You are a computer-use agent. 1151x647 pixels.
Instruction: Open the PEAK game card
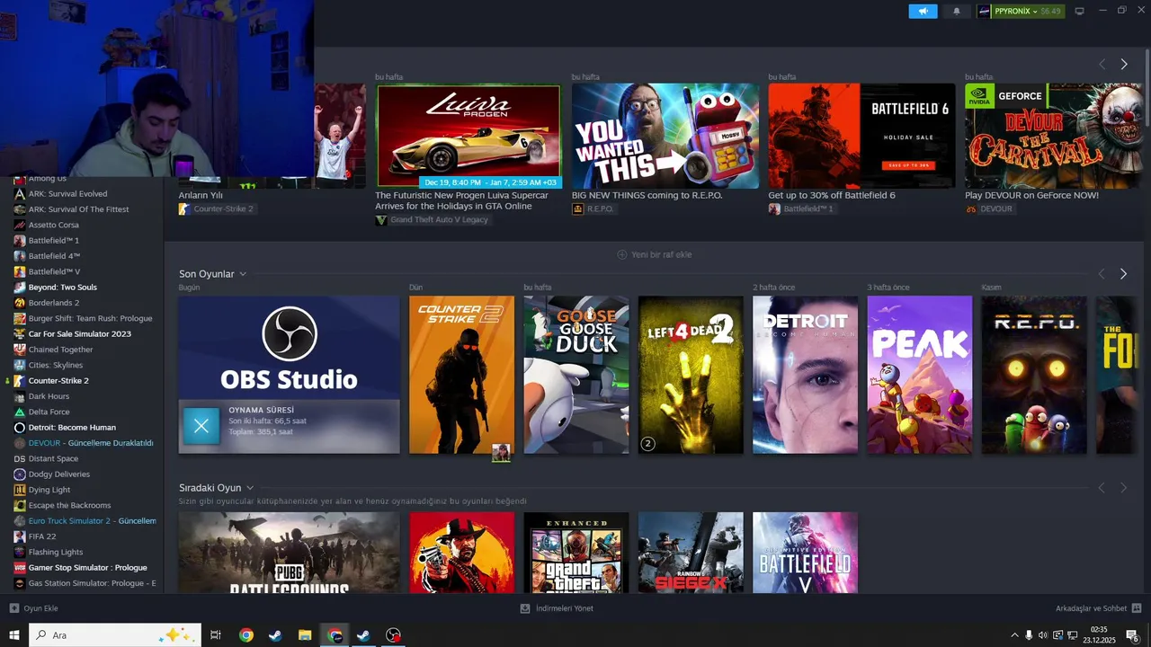[x=919, y=375]
